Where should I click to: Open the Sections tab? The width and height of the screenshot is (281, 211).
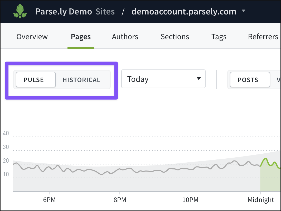point(175,37)
